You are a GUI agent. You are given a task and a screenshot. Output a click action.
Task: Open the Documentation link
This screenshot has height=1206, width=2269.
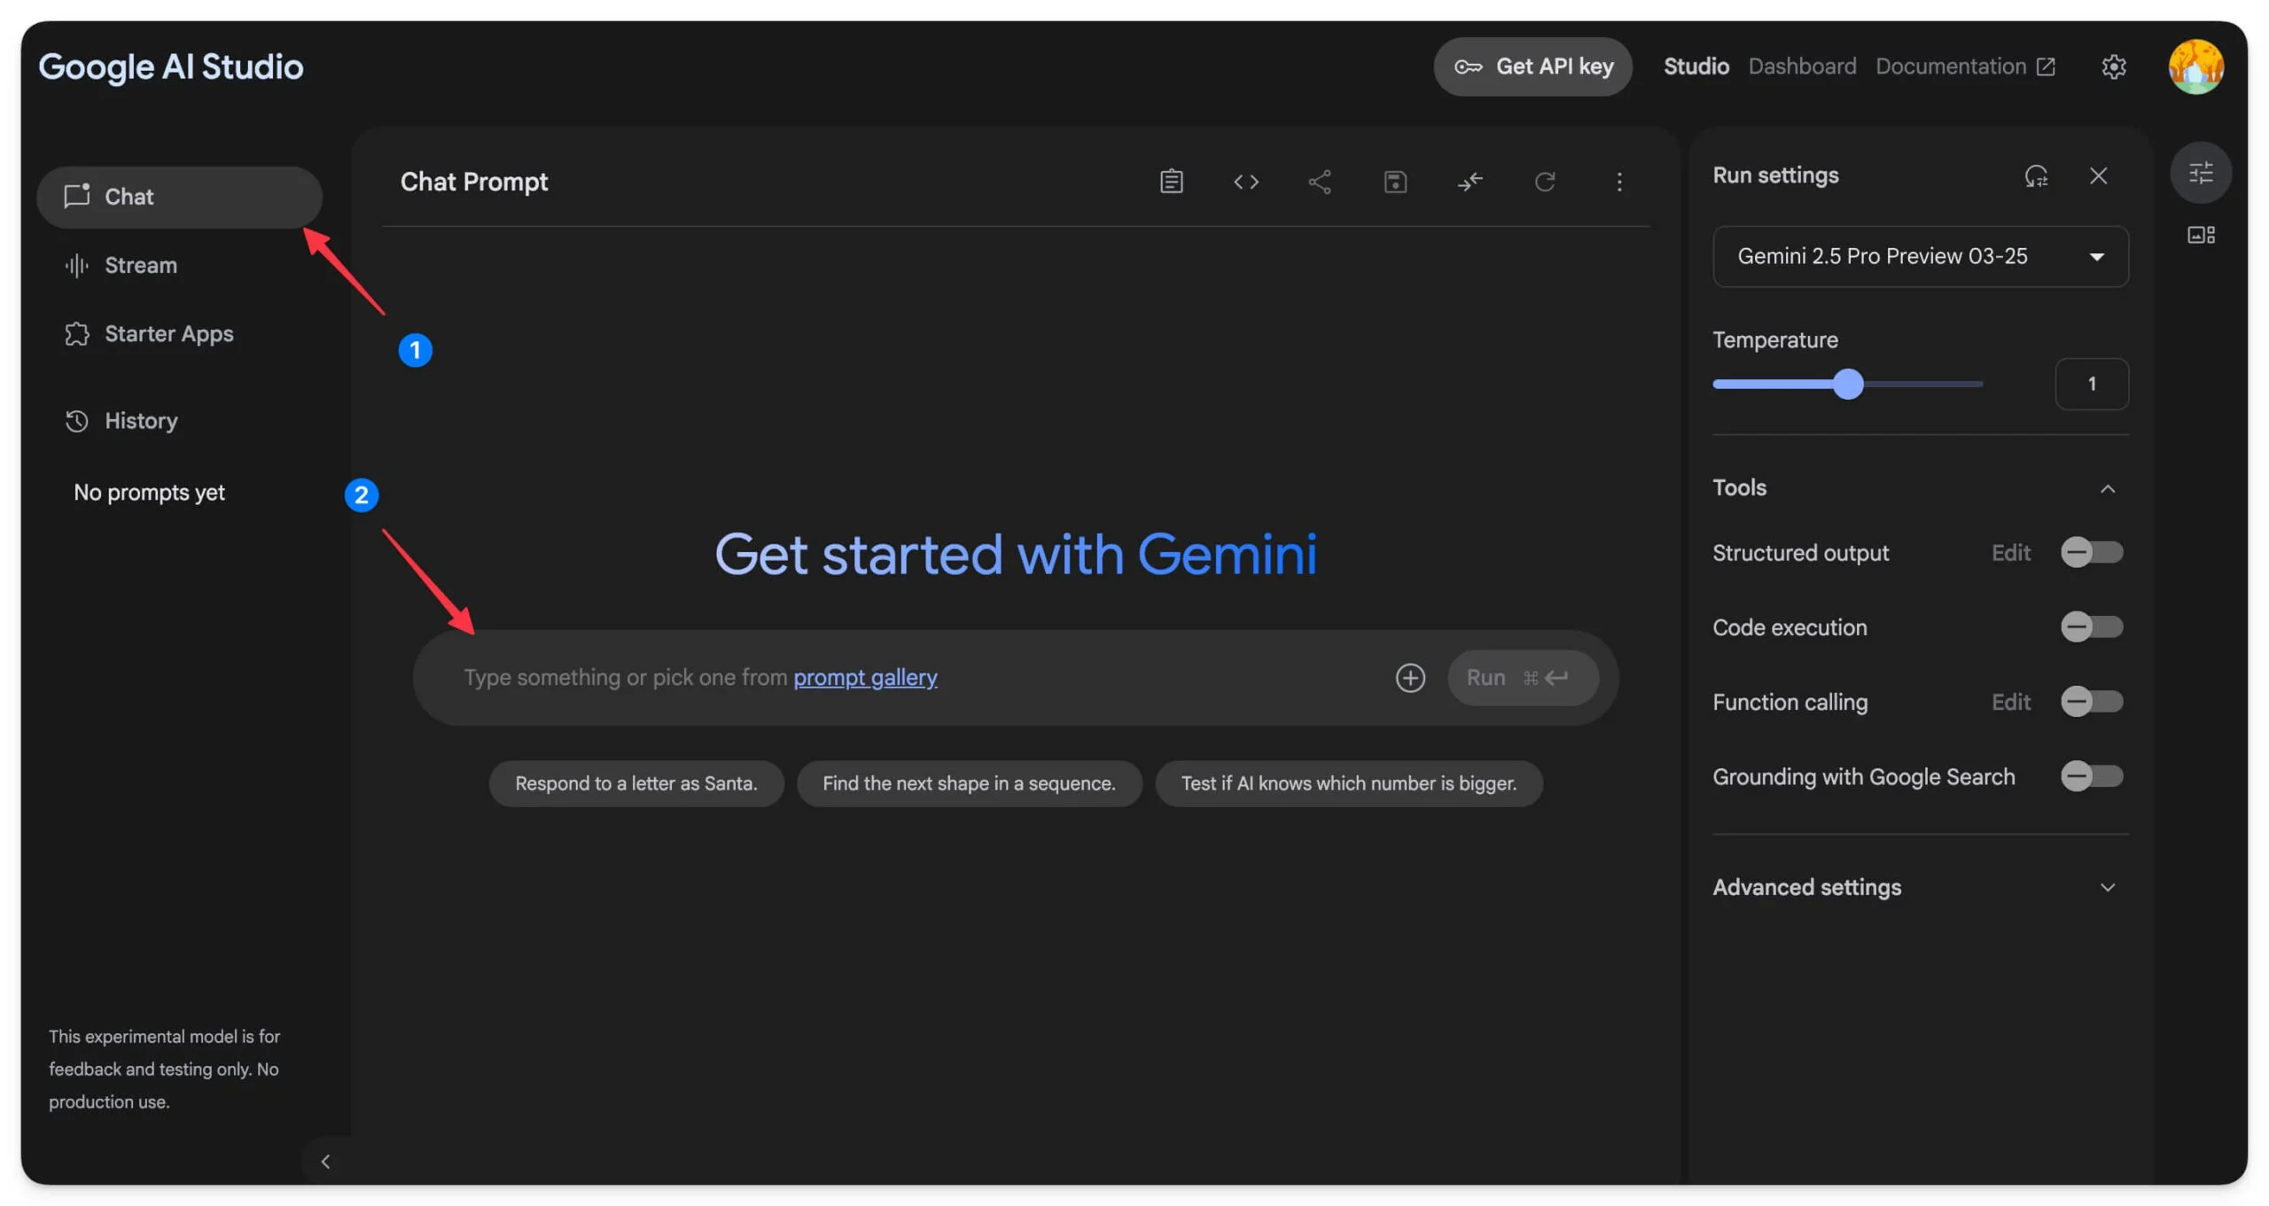[x=1965, y=66]
